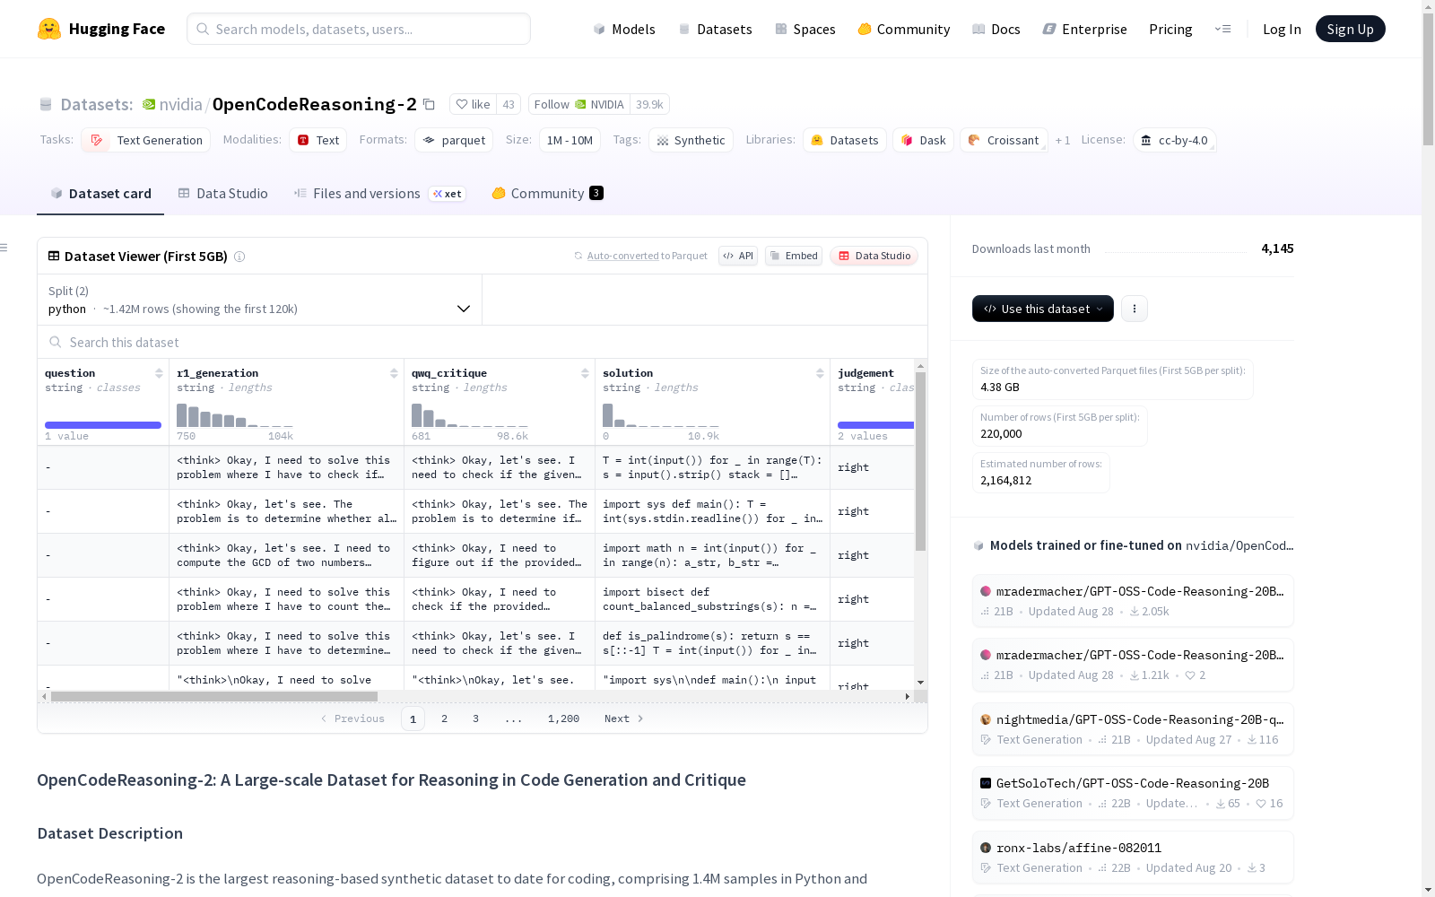
Task: Select the Dask library tag
Action: pos(923,140)
